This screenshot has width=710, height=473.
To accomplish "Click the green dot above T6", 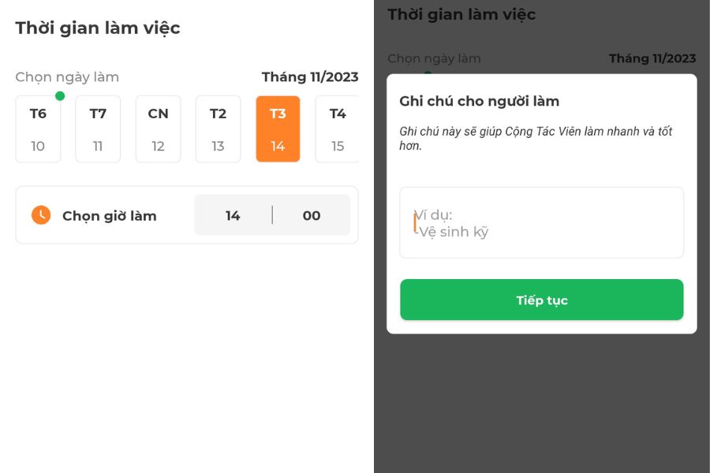I will 60,96.
